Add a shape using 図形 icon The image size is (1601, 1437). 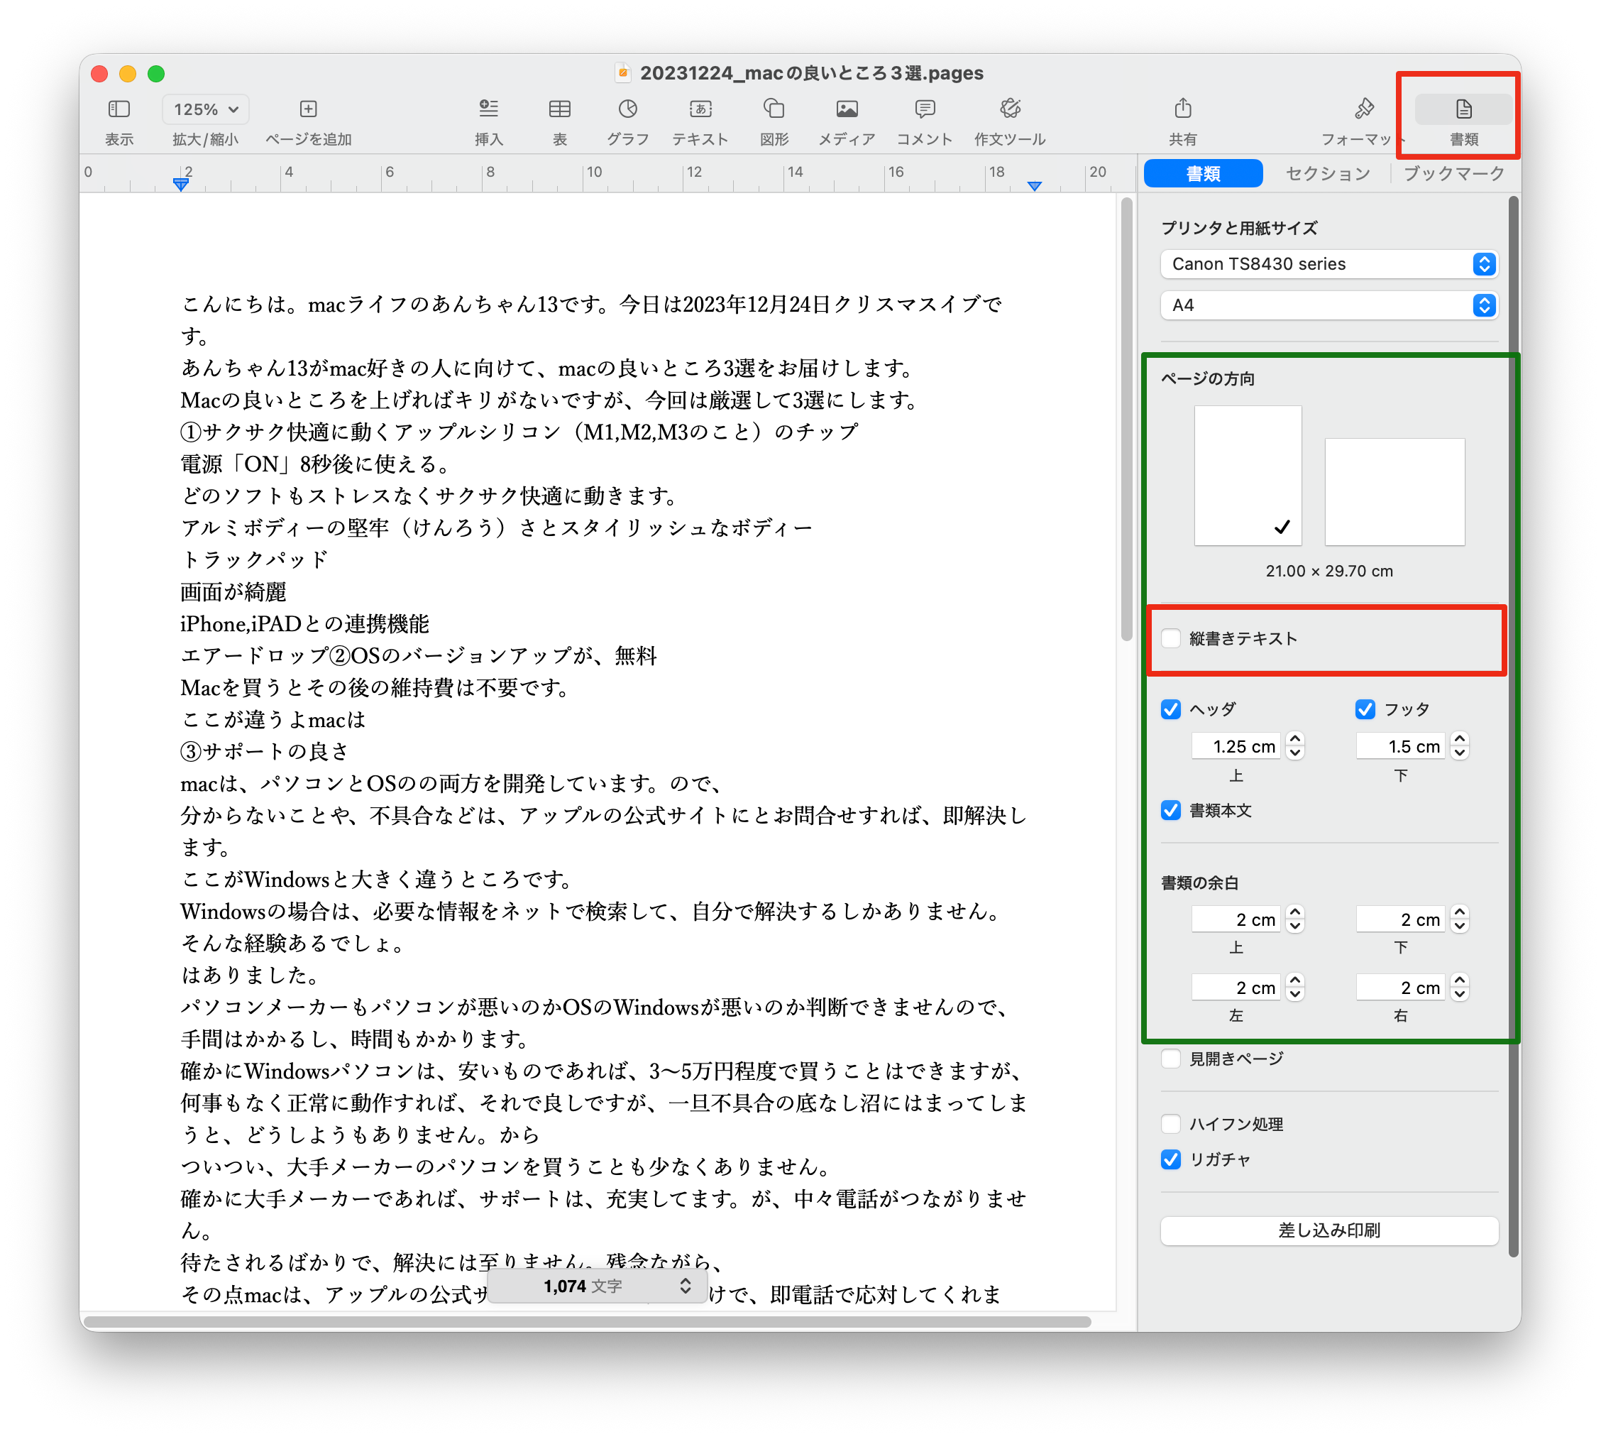point(774,109)
